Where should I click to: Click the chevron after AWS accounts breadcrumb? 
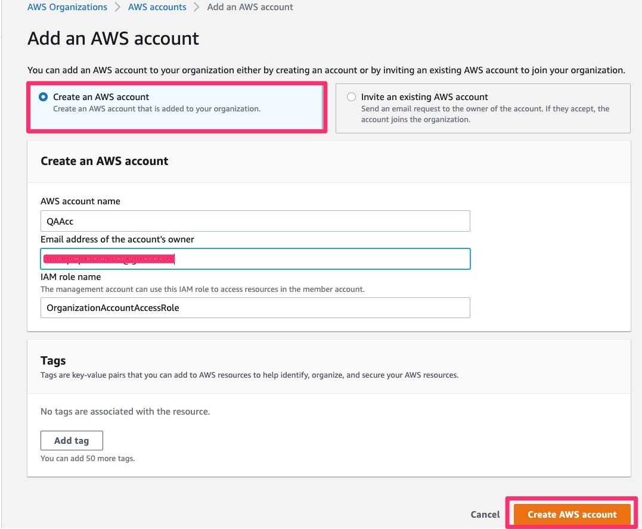[197, 7]
